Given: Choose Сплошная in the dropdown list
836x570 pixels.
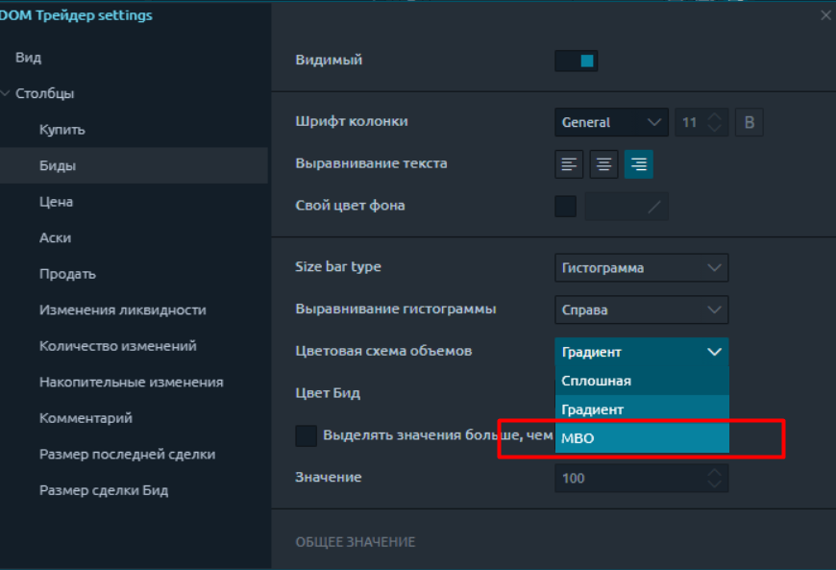Looking at the screenshot, I should [642, 381].
